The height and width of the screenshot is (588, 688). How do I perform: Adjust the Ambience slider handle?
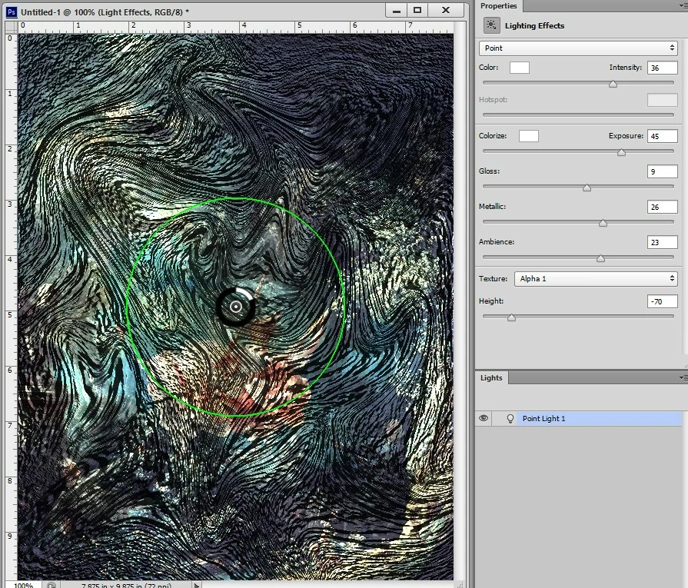[600, 259]
